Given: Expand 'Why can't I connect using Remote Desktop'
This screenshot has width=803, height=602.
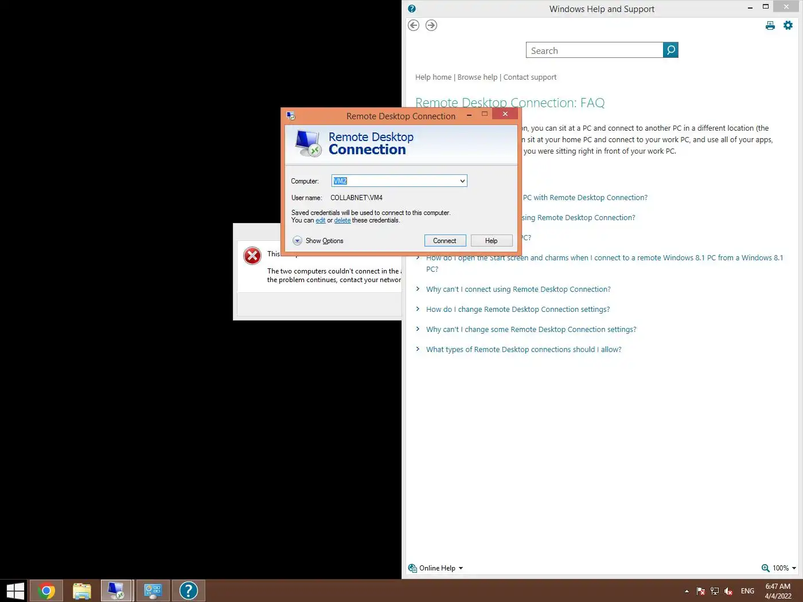Looking at the screenshot, I should point(518,290).
